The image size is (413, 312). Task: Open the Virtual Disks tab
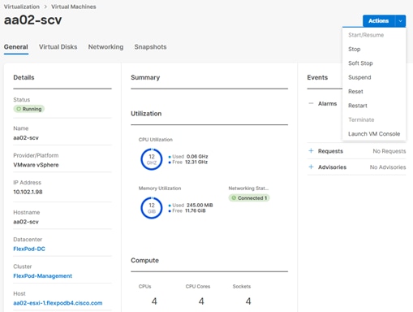coord(58,47)
